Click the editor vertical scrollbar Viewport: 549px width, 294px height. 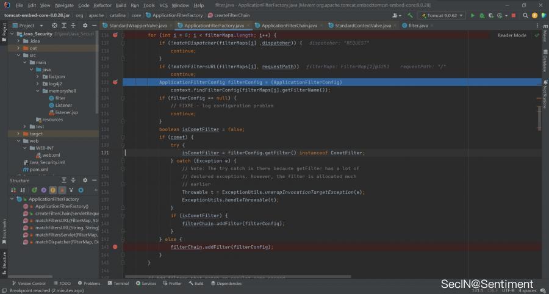pyautogui.click(x=539, y=122)
